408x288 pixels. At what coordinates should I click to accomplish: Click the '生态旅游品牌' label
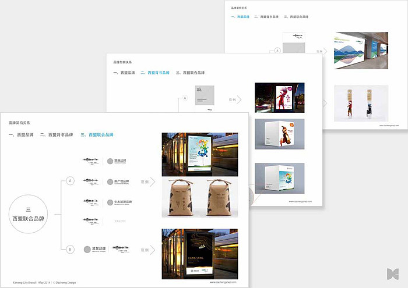[x=123, y=202]
